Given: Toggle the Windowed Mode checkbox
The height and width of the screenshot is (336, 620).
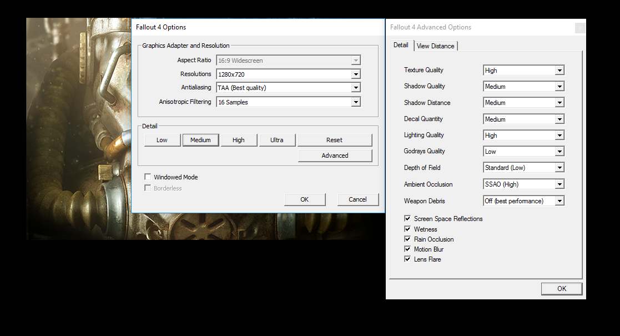Looking at the screenshot, I should coord(148,177).
